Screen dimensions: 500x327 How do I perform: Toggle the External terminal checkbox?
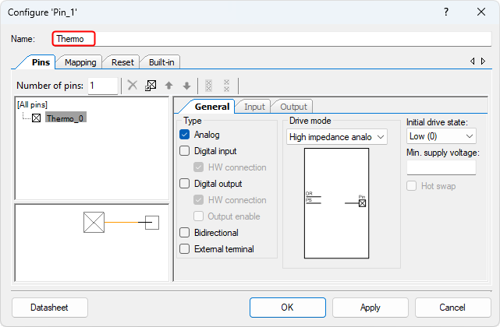point(185,249)
